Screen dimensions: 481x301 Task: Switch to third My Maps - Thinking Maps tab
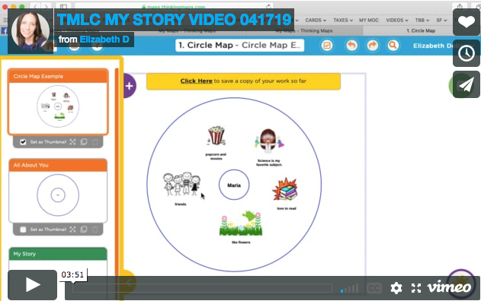[303, 30]
